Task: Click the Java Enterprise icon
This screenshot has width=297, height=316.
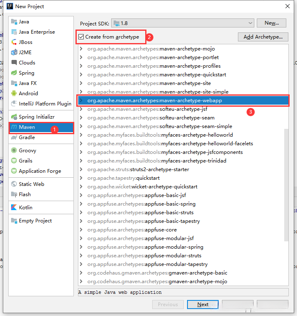Action: pos(14,32)
